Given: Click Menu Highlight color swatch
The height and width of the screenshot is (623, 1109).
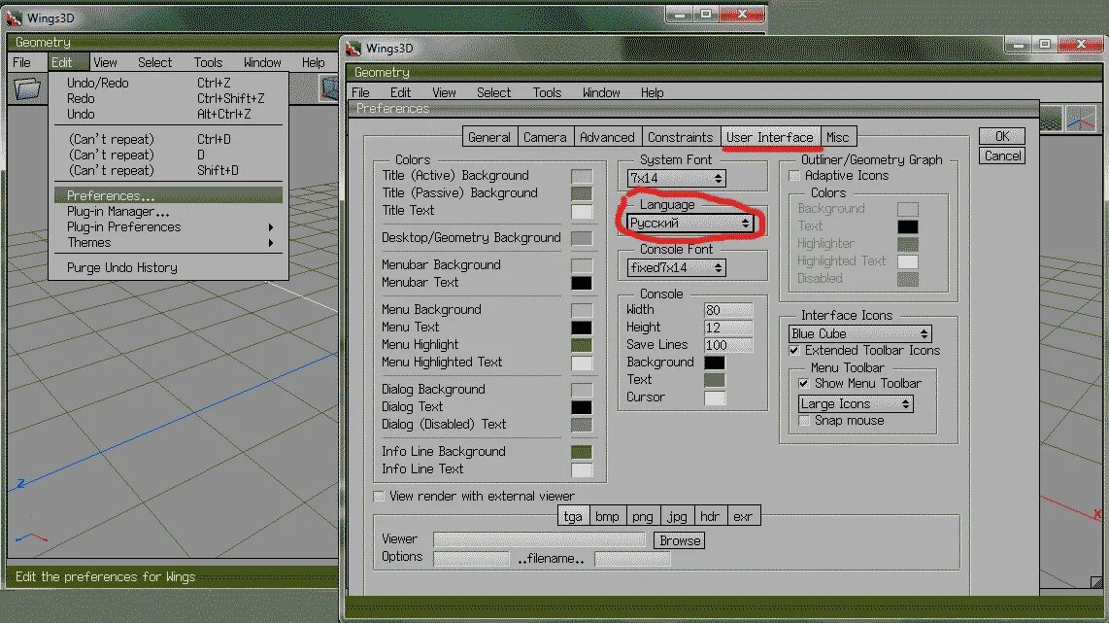Looking at the screenshot, I should pos(582,345).
